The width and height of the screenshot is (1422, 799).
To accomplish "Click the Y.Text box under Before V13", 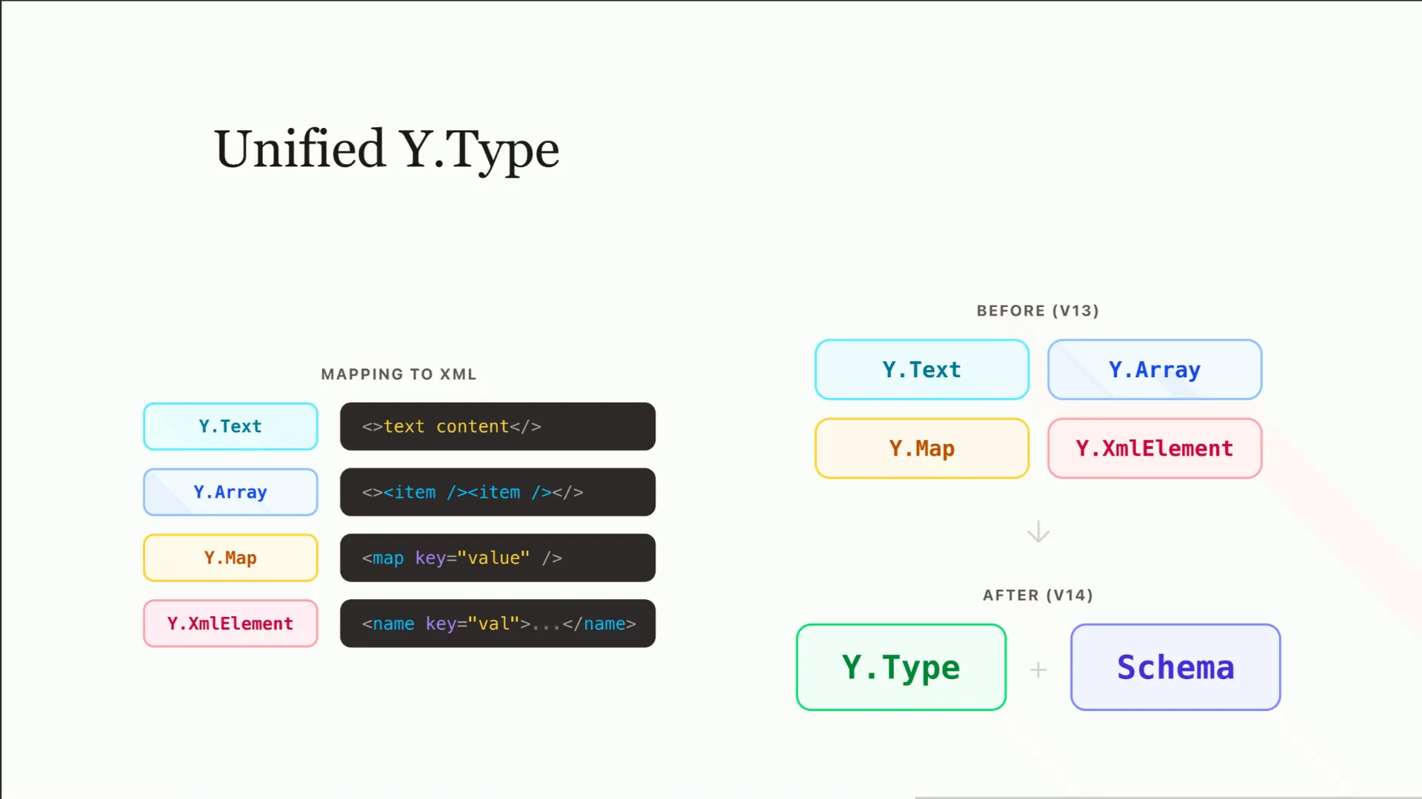I will (x=922, y=370).
